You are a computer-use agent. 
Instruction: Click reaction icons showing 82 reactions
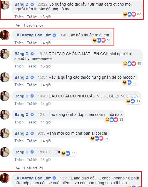point(132,14)
